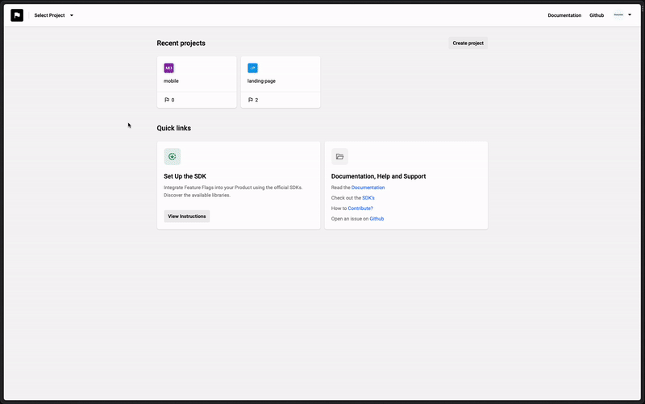Click the flag count 0 on mobile

tap(173, 100)
